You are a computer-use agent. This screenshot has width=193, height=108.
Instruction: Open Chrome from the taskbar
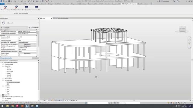12,106
